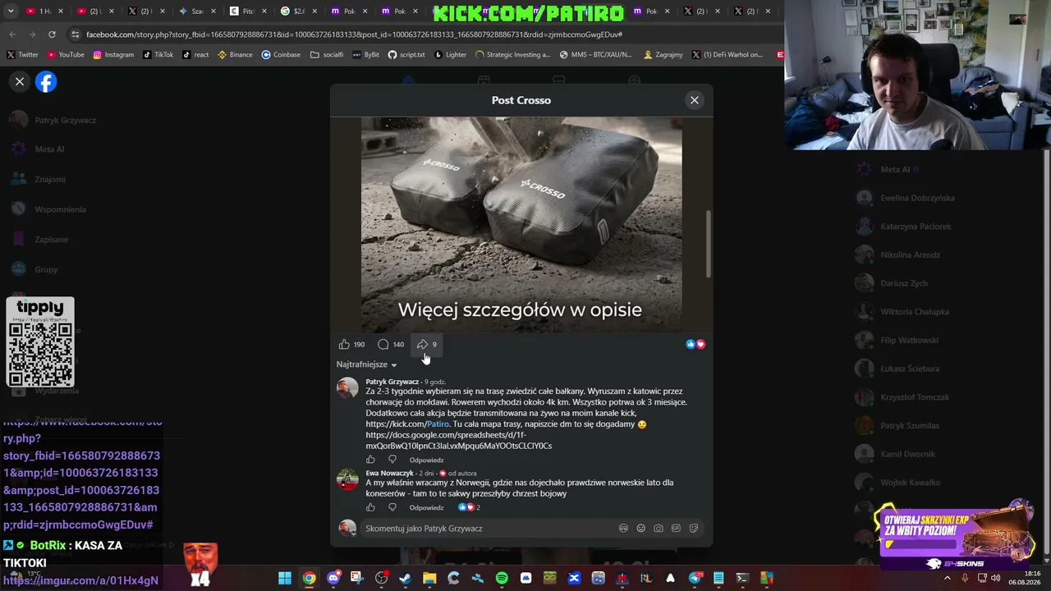
Task: Open the Crosso bags post image
Action: pos(521,224)
